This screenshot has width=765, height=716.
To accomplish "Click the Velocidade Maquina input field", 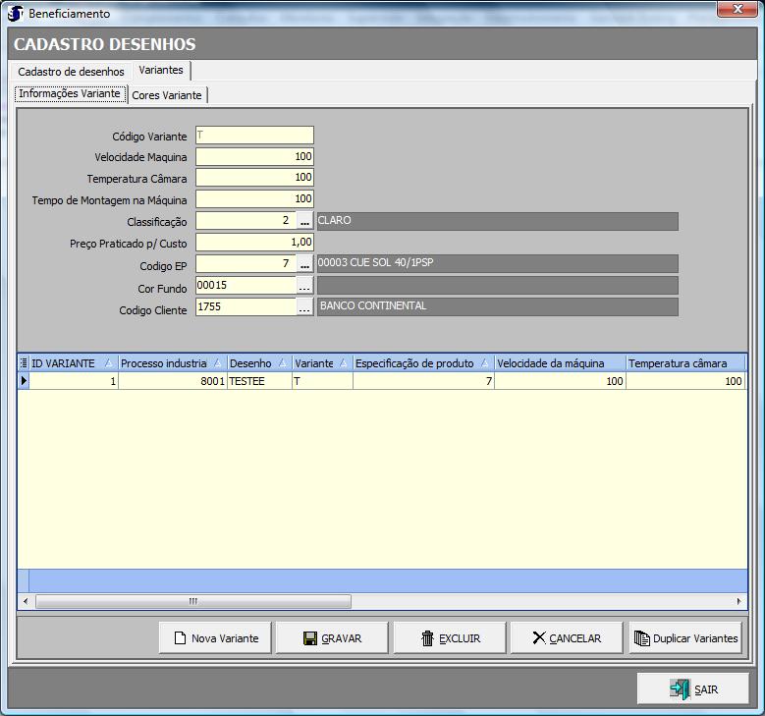I will click(x=254, y=156).
